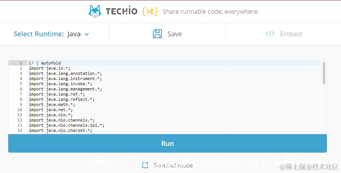
Task: Click the yellow scissors braces icon
Action: 150,11
